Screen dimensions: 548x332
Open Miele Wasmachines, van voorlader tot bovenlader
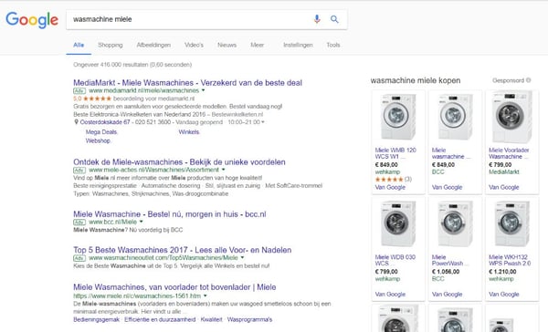[174, 287]
